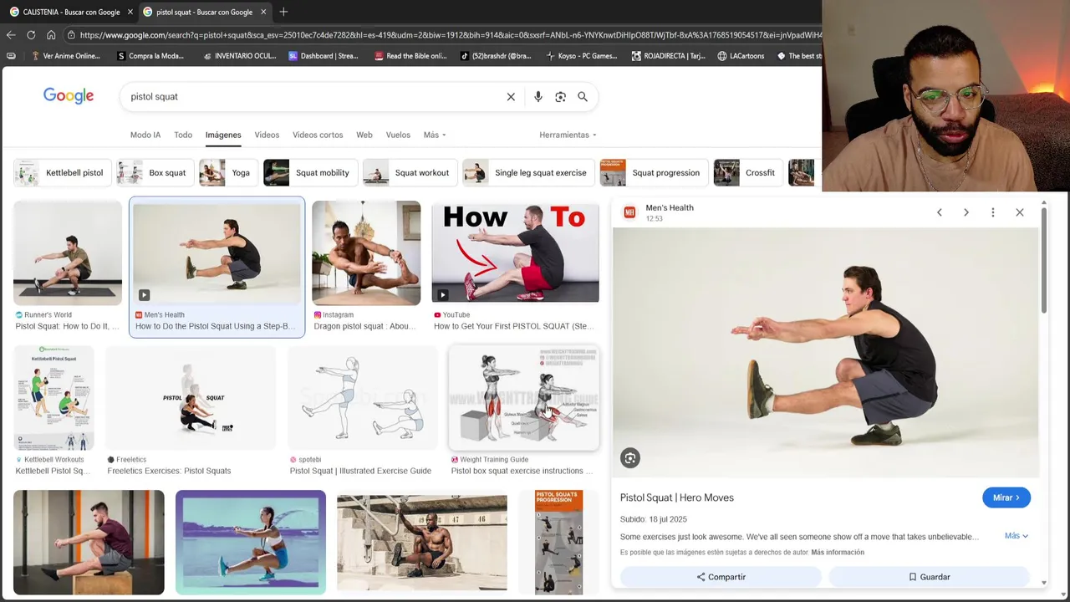This screenshot has width=1070, height=602.
Task: Select the Todo search tab
Action: click(183, 135)
